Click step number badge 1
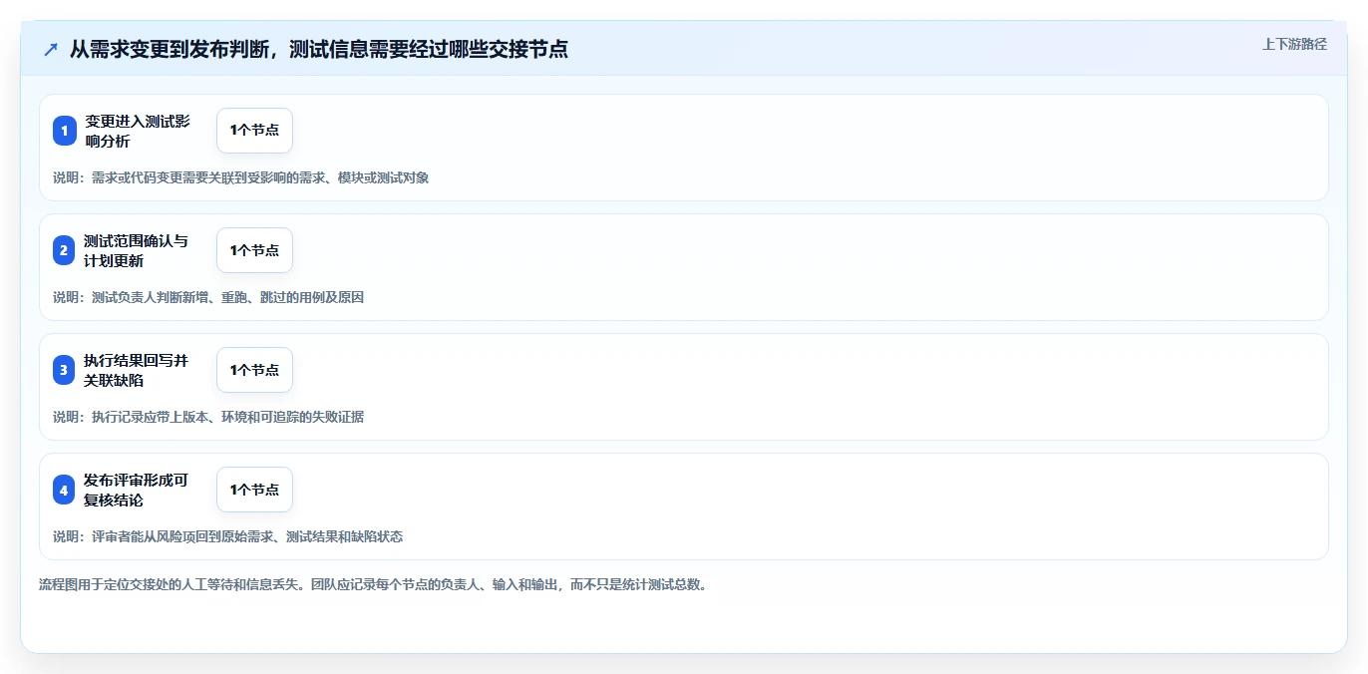1368x674 pixels. point(64,131)
